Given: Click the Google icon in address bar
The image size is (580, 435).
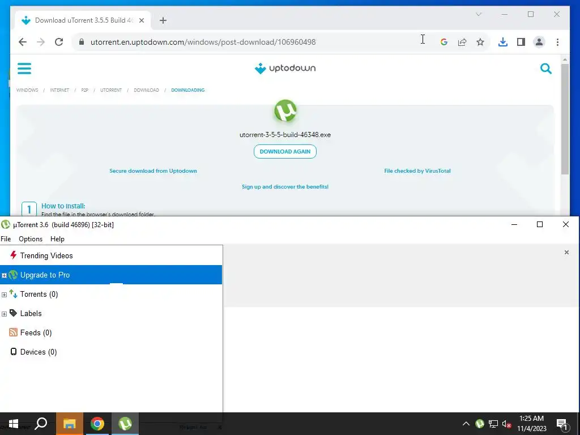Looking at the screenshot, I should pos(444,42).
